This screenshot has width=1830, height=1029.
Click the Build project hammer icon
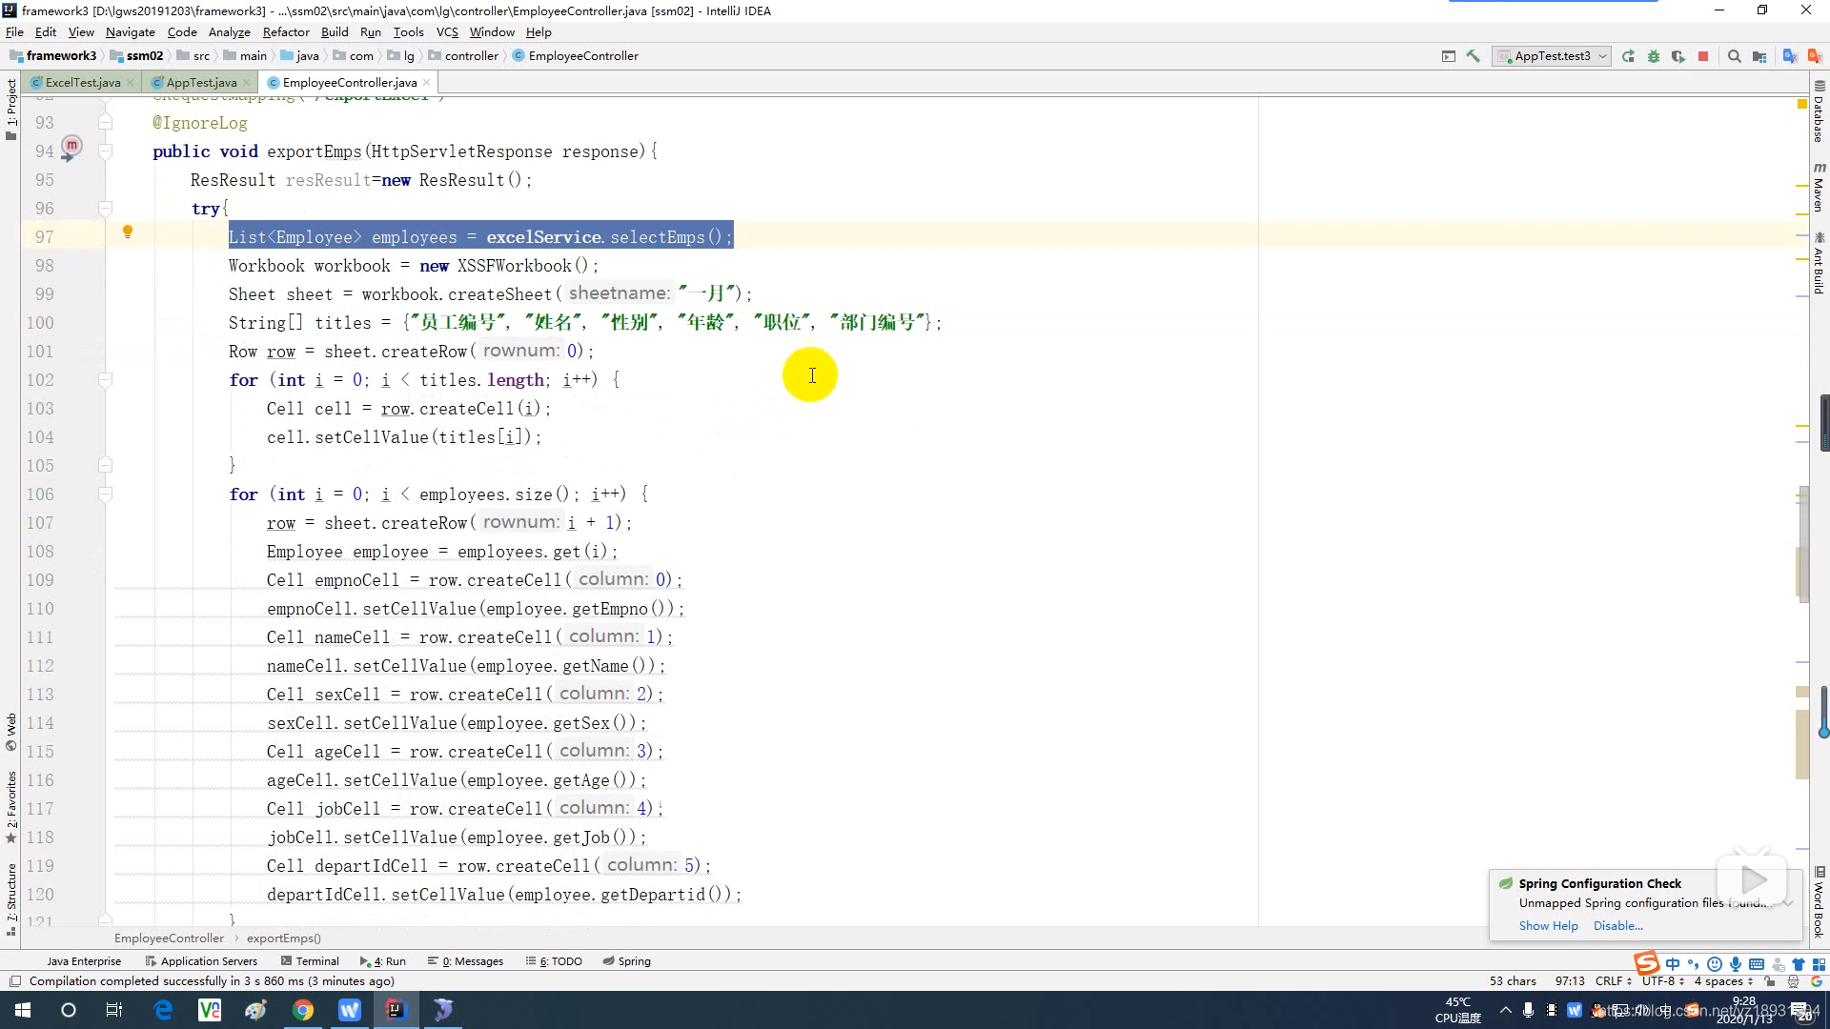(1473, 56)
